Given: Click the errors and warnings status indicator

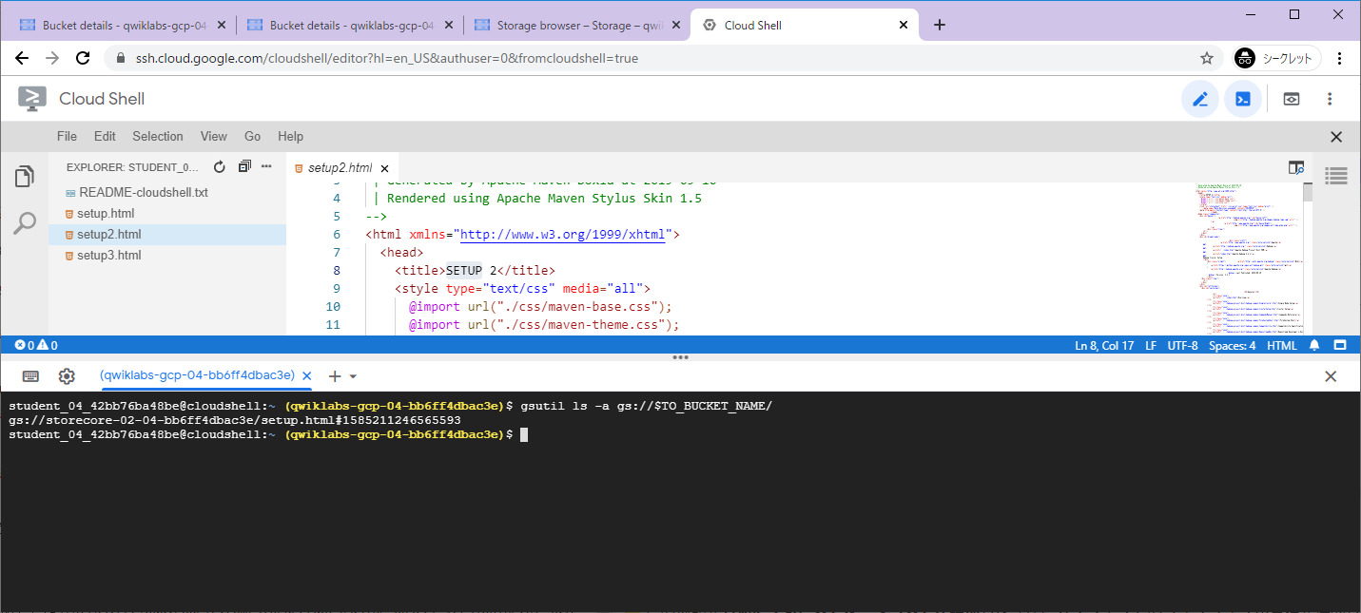Looking at the screenshot, I should point(36,345).
